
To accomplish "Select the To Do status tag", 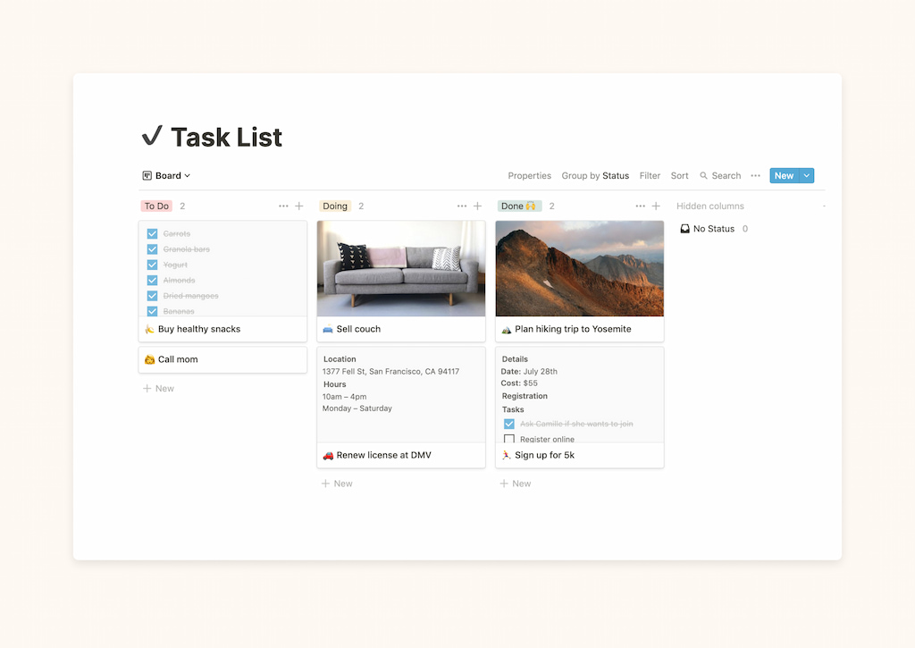I will [x=156, y=206].
